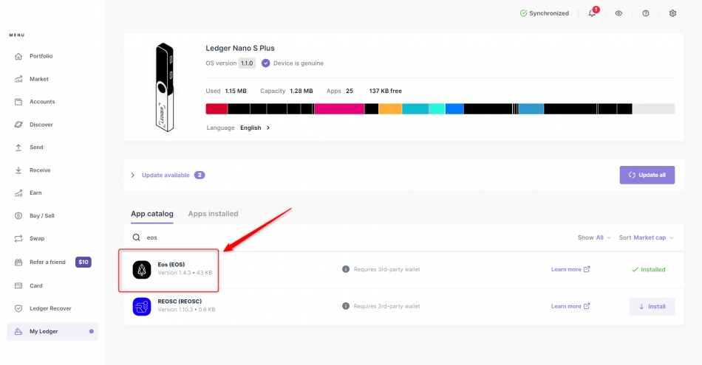The height and width of the screenshot is (365, 702).
Task: Click the magenta segment in storage bar
Action: point(339,108)
